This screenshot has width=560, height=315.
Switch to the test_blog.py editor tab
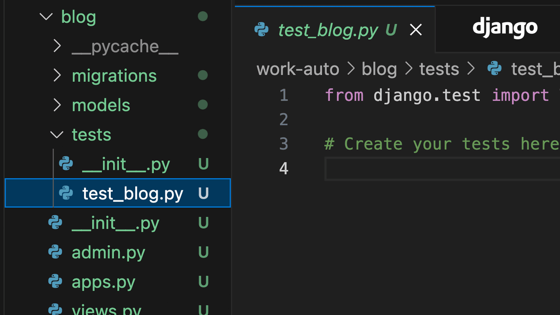(328, 30)
